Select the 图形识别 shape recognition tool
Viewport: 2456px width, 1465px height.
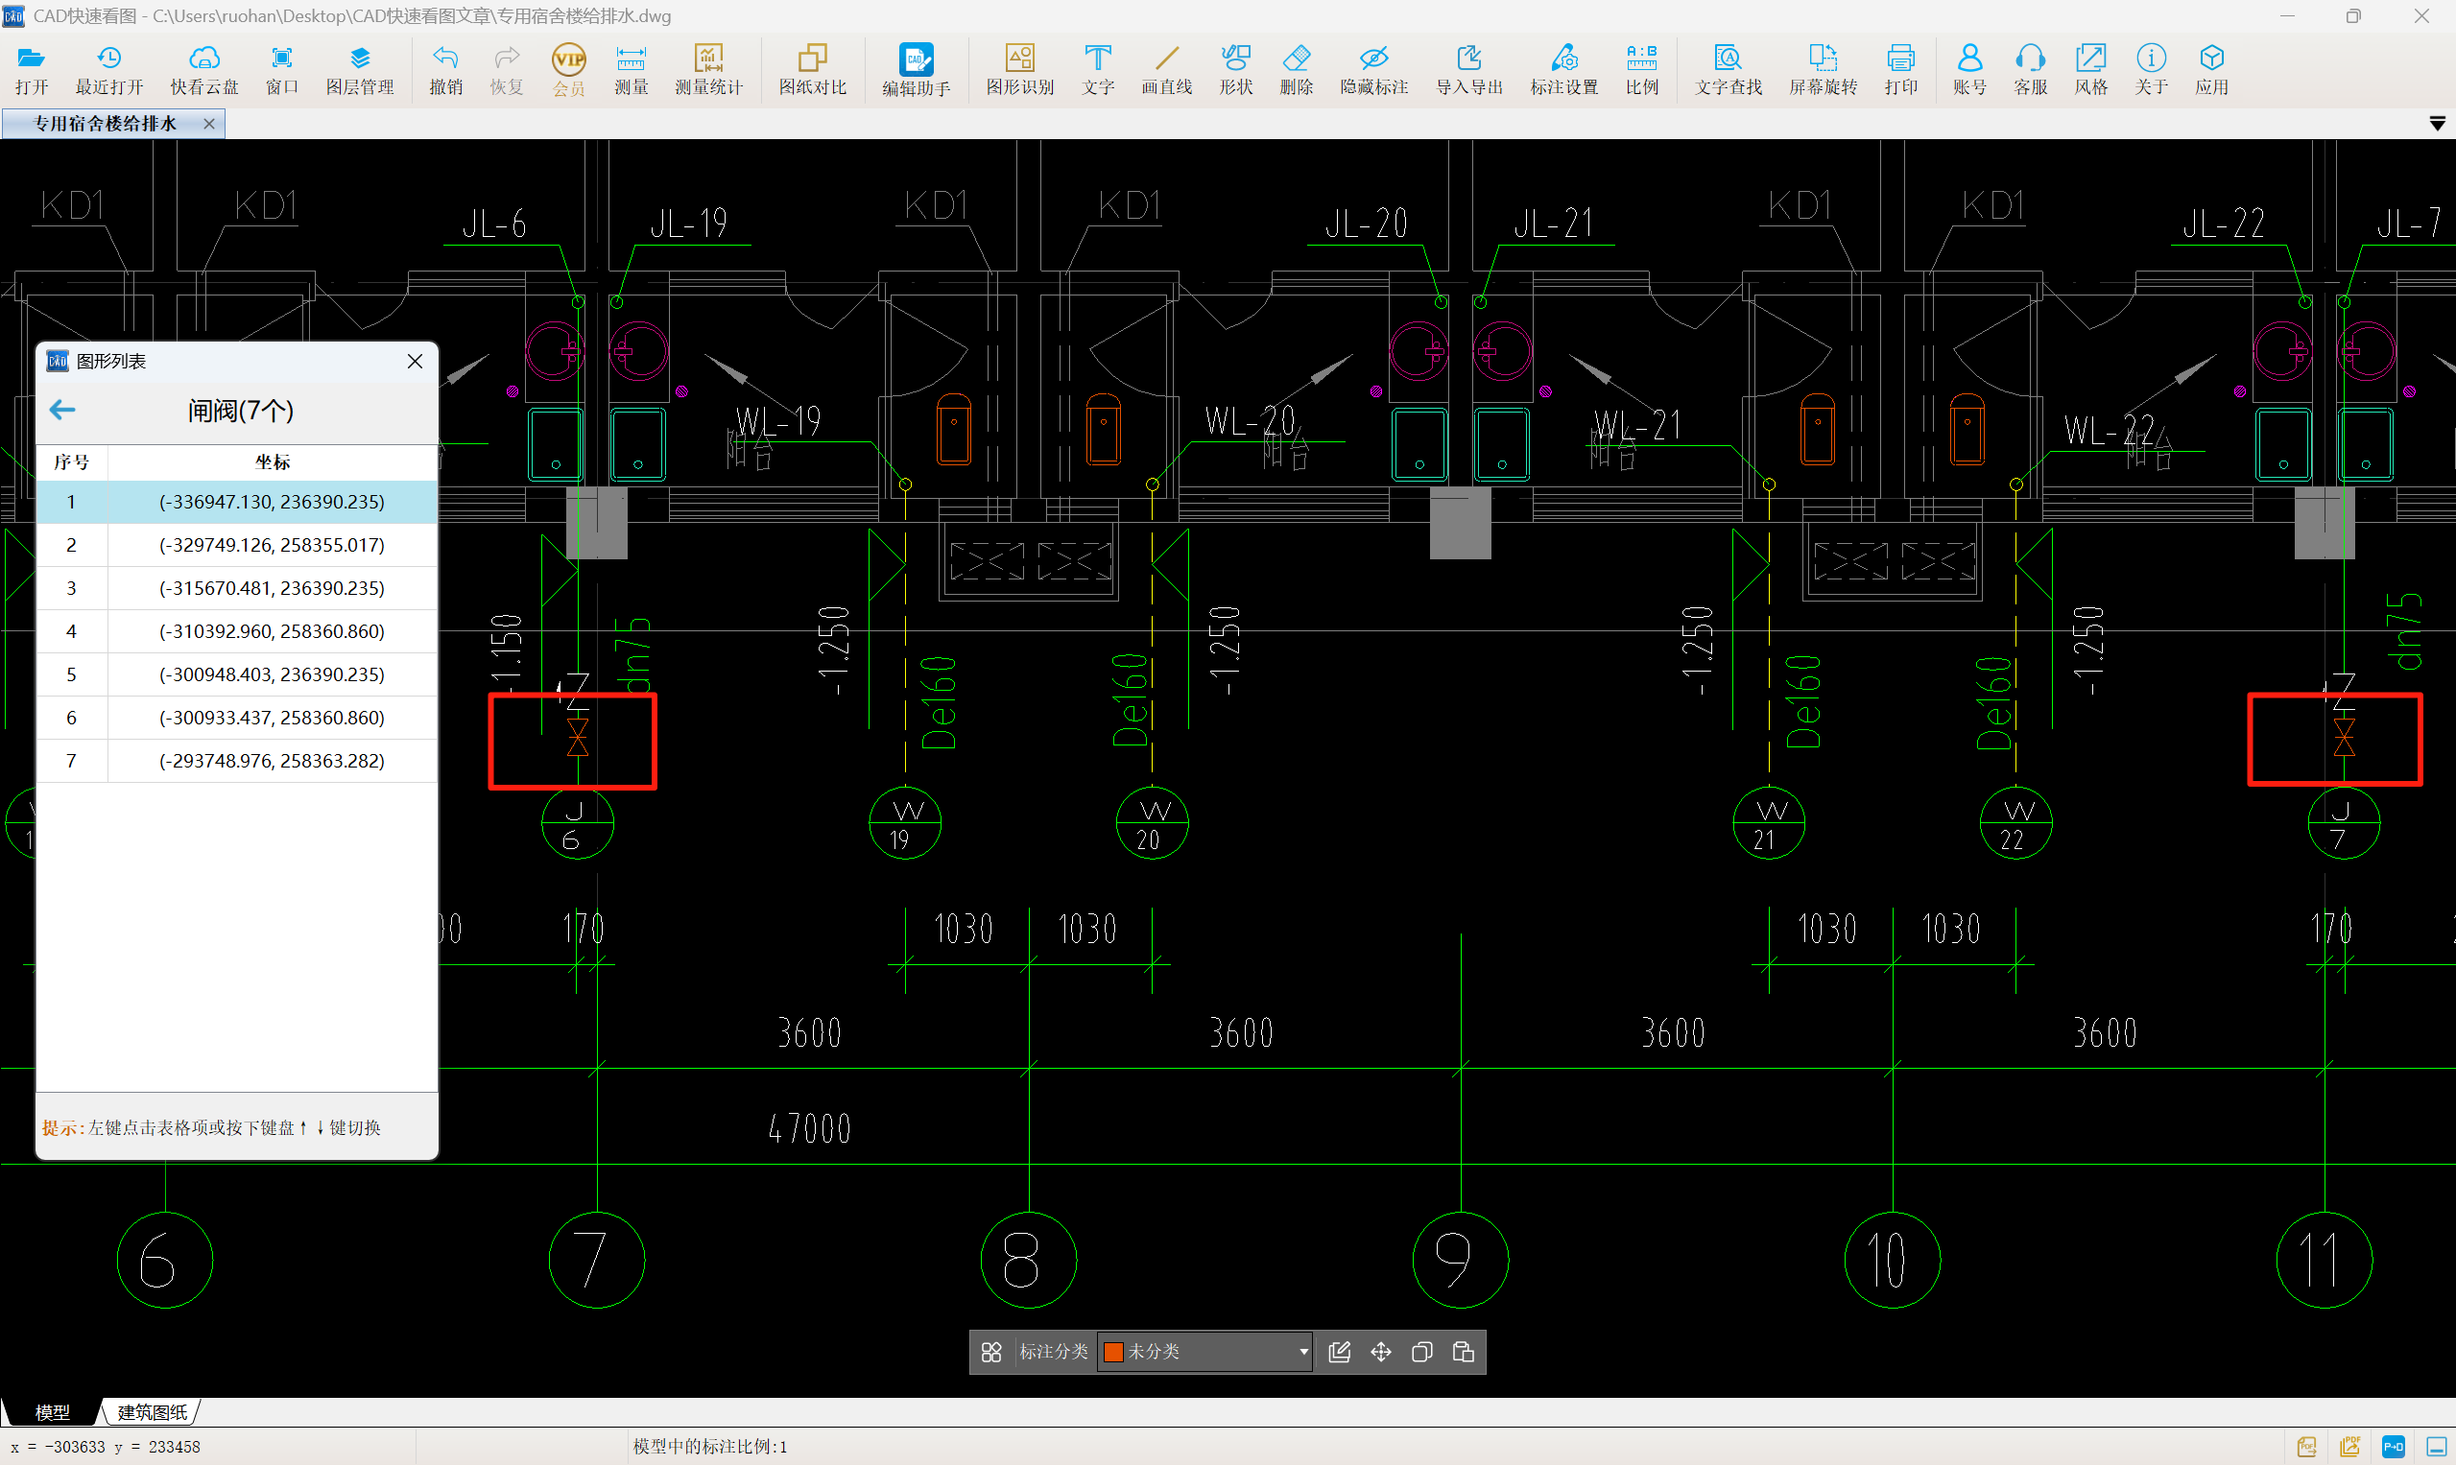(x=1019, y=69)
